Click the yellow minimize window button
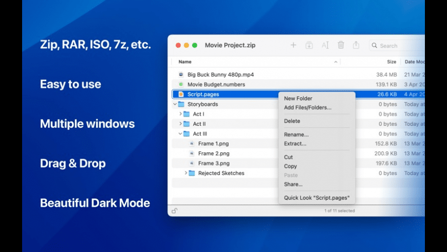Screen dimensions: 447x252 [x=187, y=45]
